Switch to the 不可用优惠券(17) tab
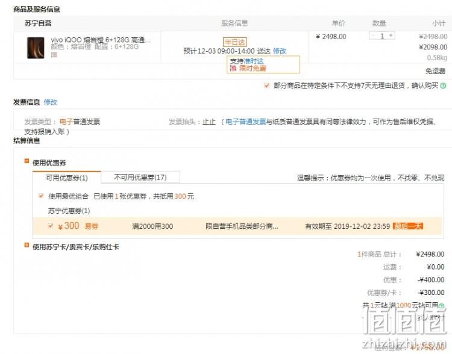This screenshot has height=354, width=452. point(140,177)
